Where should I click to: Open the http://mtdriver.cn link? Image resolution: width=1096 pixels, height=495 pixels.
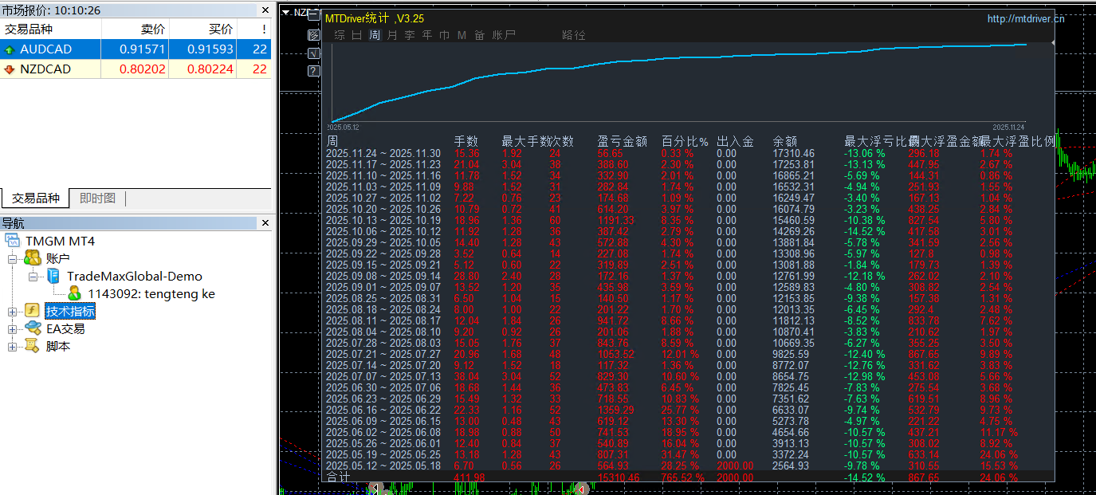pyautogui.click(x=1025, y=19)
